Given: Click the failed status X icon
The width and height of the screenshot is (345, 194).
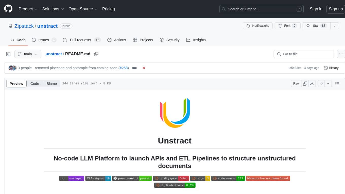Looking at the screenshot, I should [144, 68].
